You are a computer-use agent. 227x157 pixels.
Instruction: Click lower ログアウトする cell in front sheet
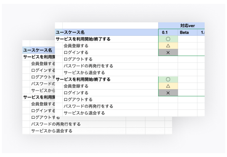110,100
